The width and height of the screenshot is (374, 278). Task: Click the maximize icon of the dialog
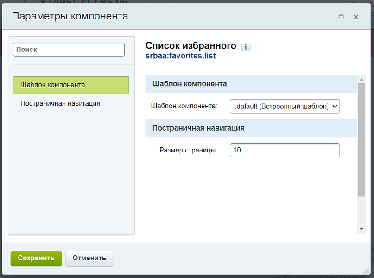point(342,16)
